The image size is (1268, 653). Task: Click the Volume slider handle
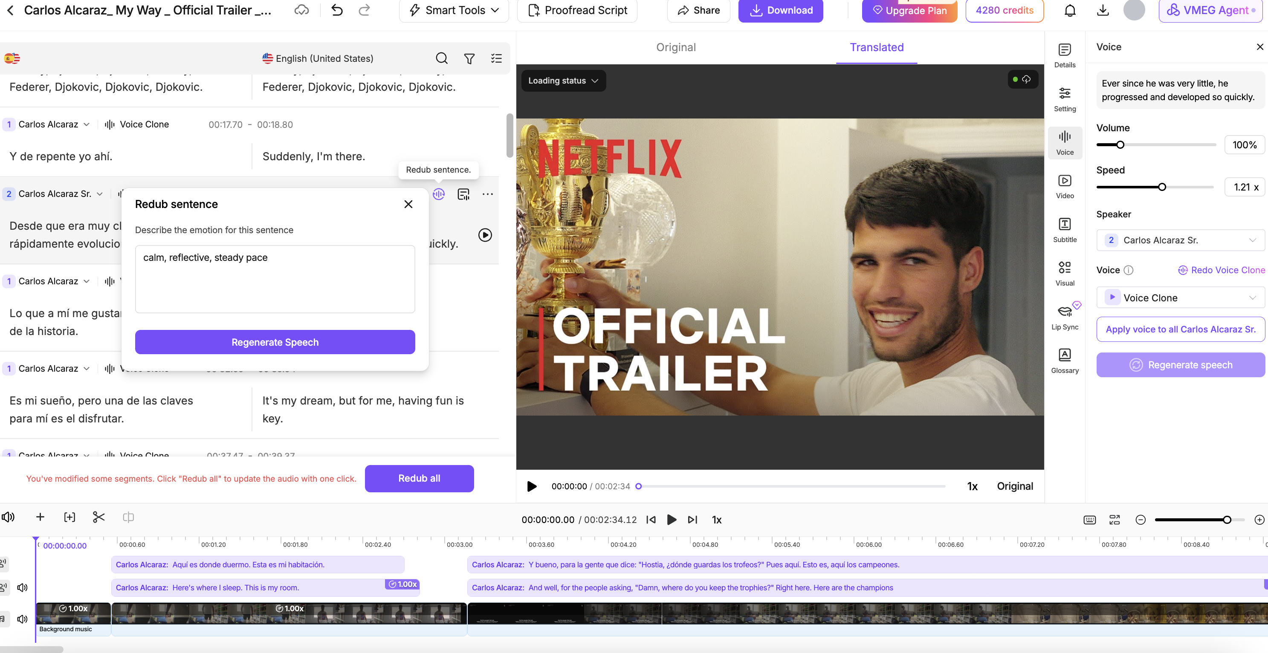click(x=1120, y=144)
